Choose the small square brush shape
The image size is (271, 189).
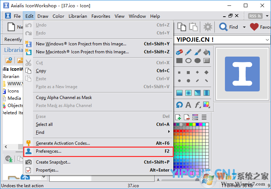tap(180, 73)
